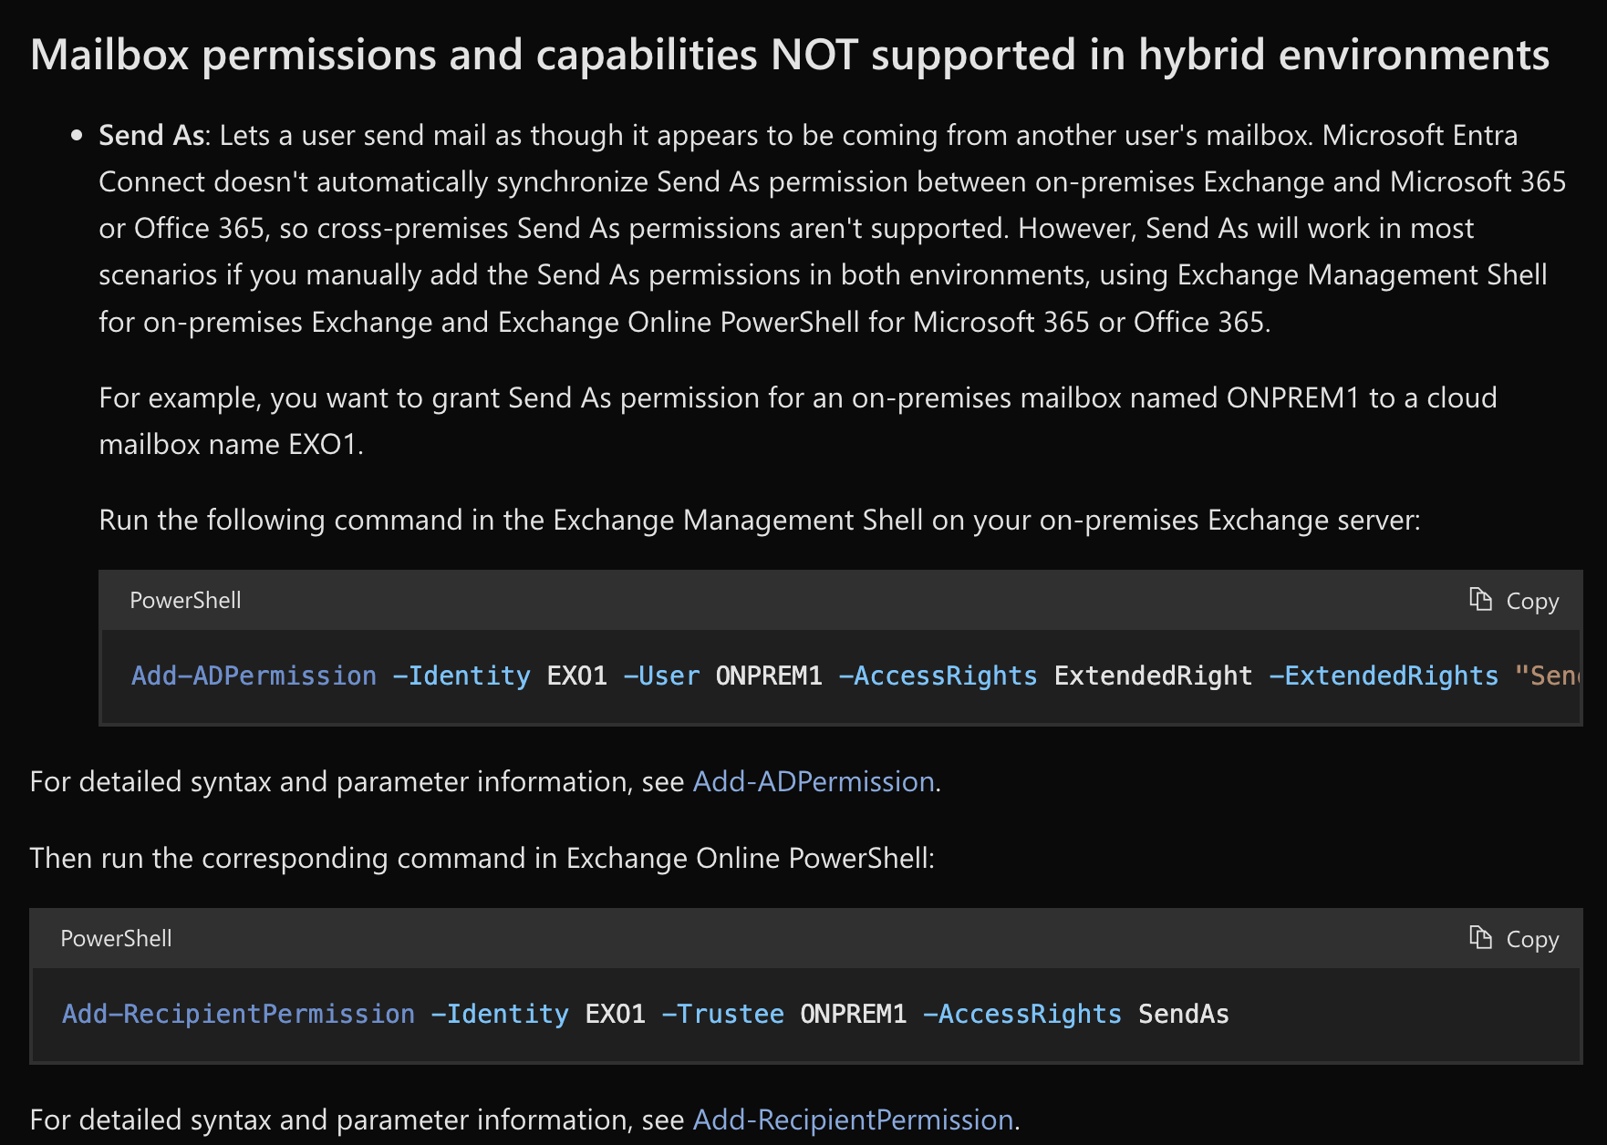This screenshot has width=1607, height=1145.
Task: Click the first PowerShell language label
Action: pyautogui.click(x=185, y=600)
